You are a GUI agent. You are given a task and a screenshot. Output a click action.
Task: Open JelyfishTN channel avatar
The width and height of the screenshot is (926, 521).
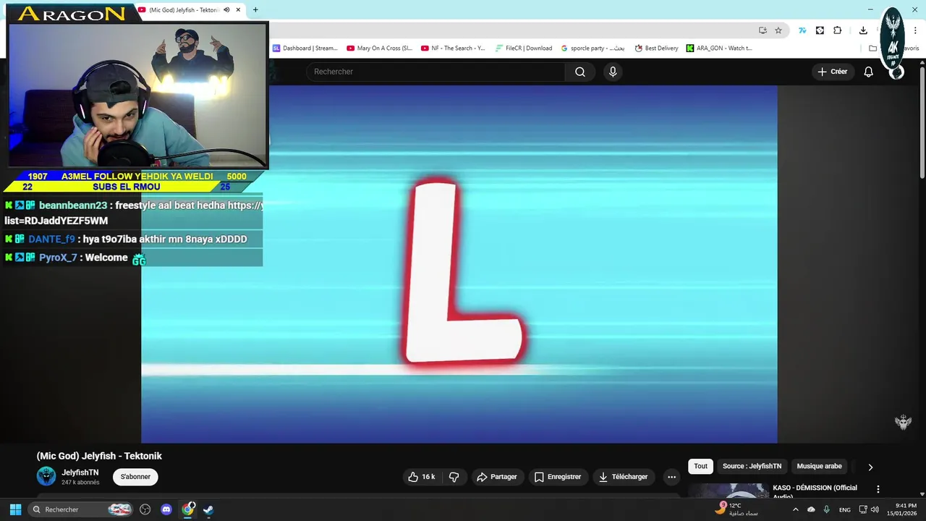tap(46, 476)
